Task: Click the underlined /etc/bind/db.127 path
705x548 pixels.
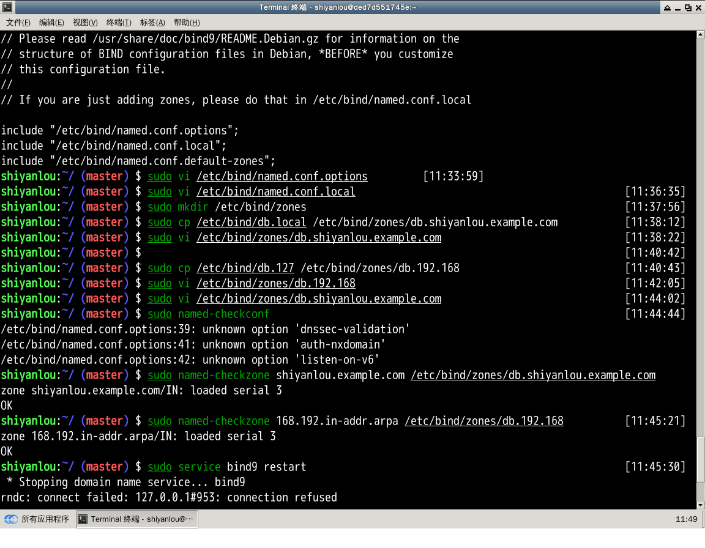Action: [245, 268]
